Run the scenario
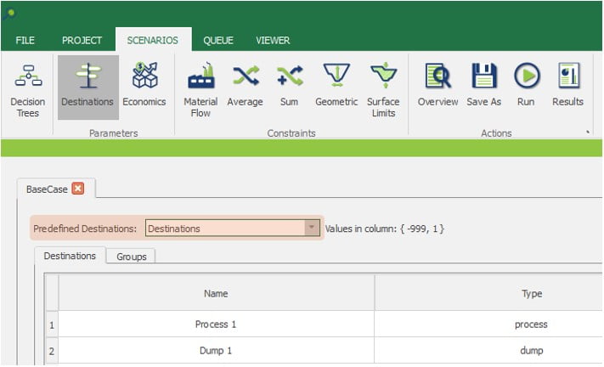 [526, 87]
